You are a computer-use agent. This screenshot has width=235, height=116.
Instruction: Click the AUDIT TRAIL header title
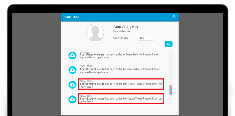click(72, 17)
